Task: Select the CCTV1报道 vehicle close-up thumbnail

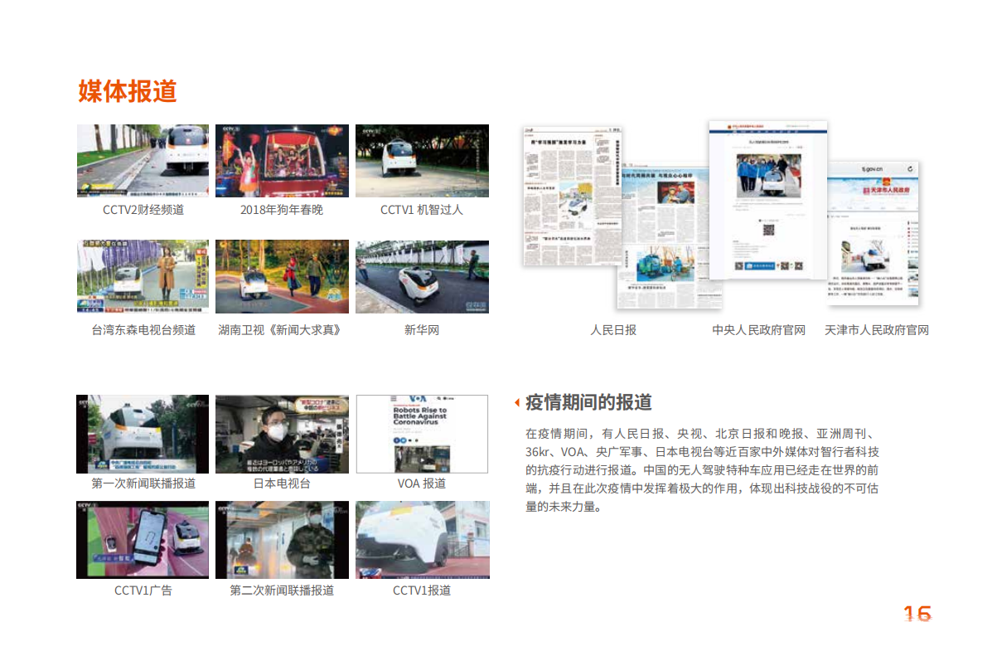Action: pos(422,540)
